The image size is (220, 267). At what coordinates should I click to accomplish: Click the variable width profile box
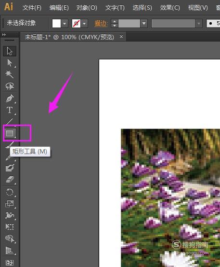pos(173,23)
